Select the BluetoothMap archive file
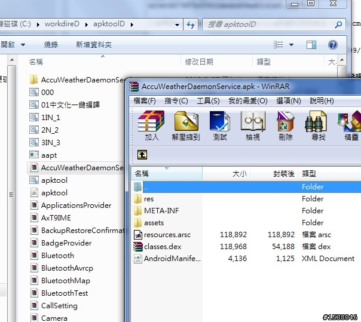This screenshot has height=322, width=361. click(60, 281)
